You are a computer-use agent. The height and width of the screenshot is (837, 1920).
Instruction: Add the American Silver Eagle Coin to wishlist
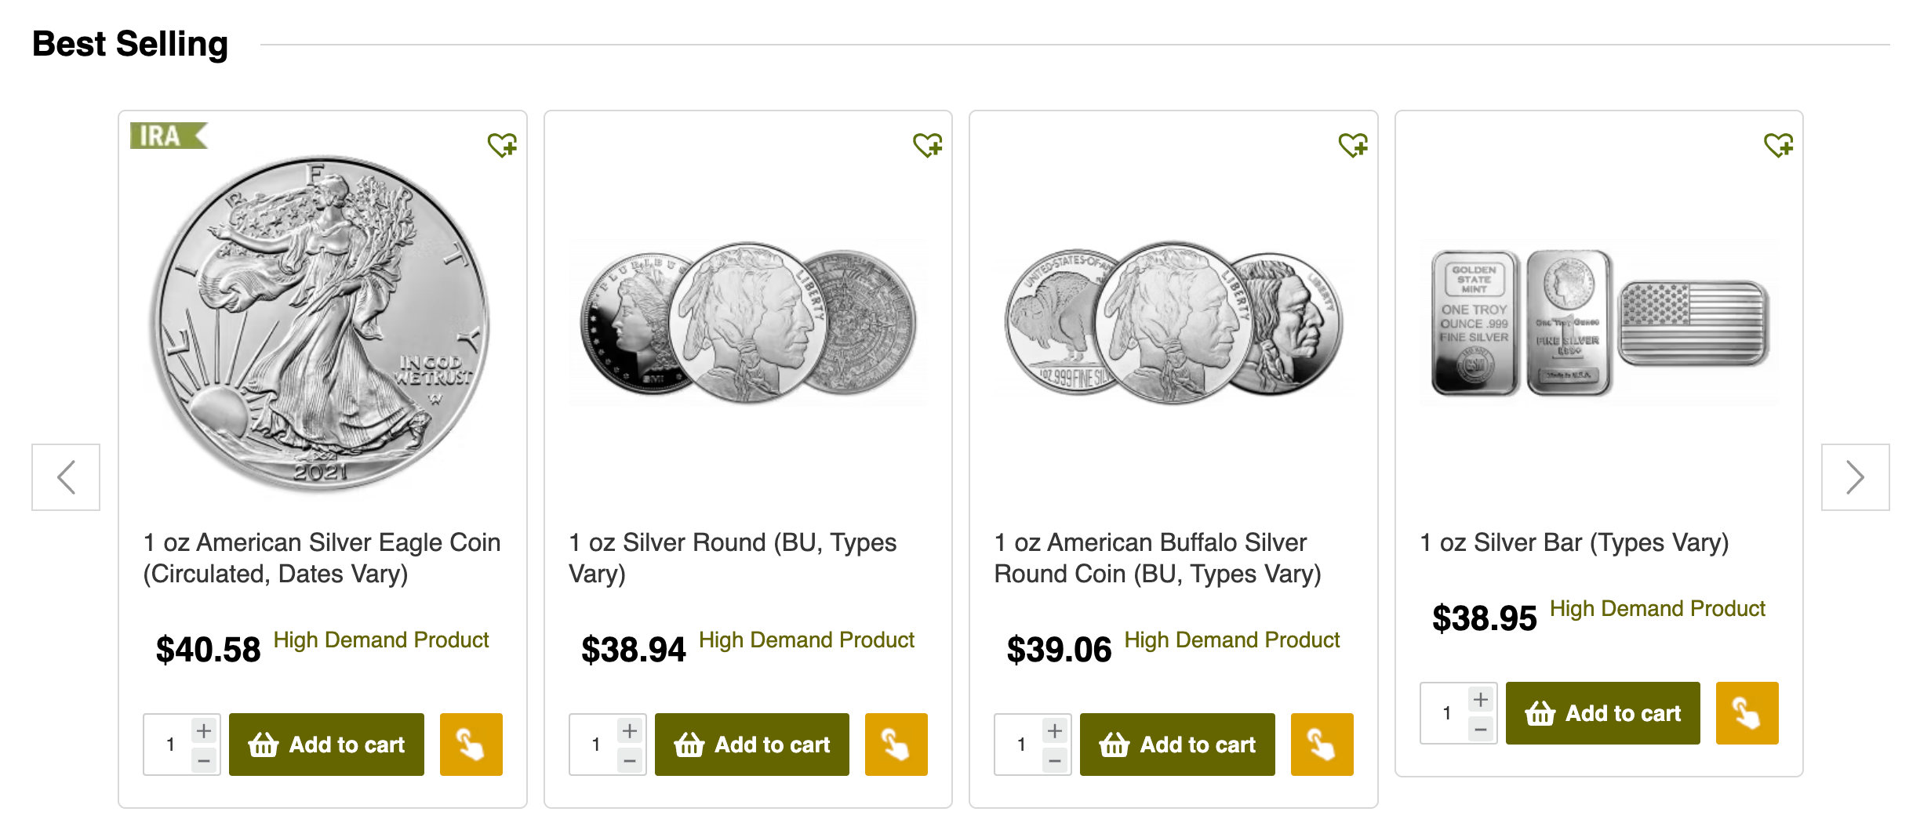click(x=502, y=145)
